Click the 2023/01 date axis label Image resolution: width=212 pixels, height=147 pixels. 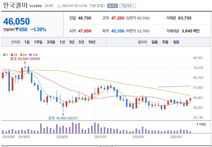(x=177, y=137)
